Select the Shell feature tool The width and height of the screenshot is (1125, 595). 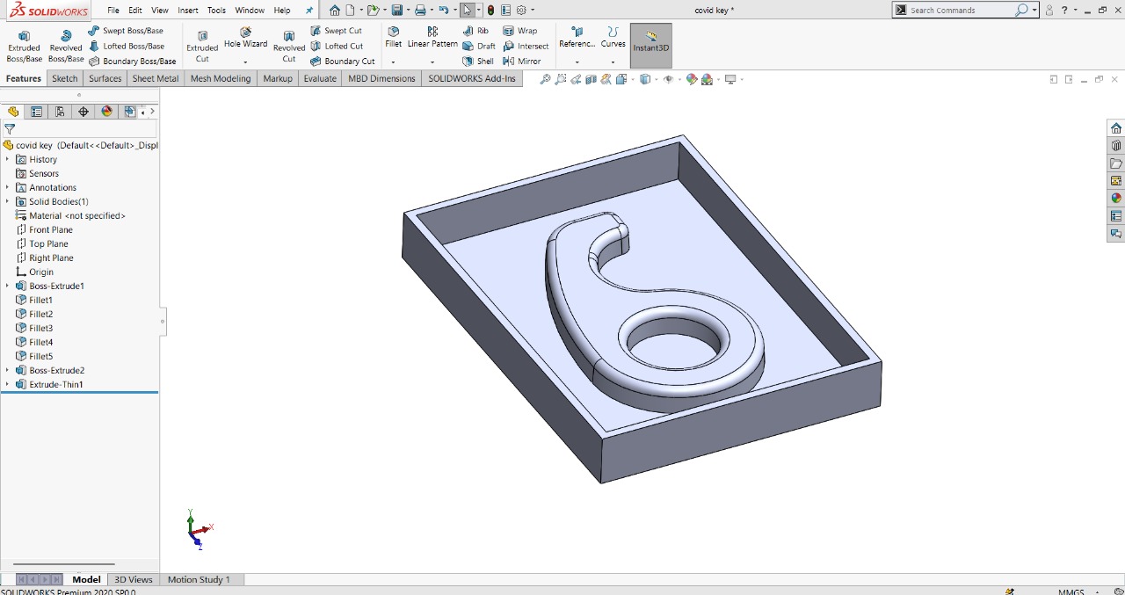tap(478, 62)
